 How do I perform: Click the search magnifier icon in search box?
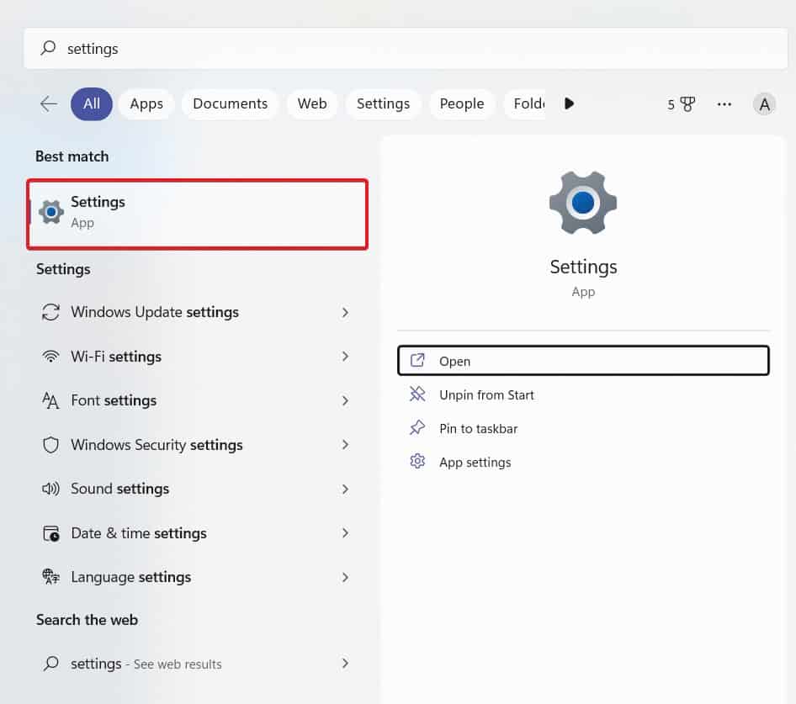48,48
